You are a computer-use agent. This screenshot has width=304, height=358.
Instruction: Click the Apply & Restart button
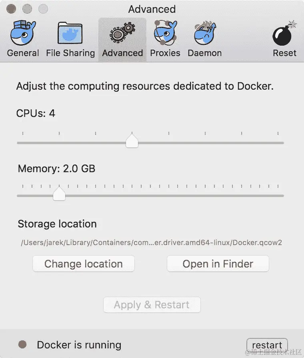152,305
